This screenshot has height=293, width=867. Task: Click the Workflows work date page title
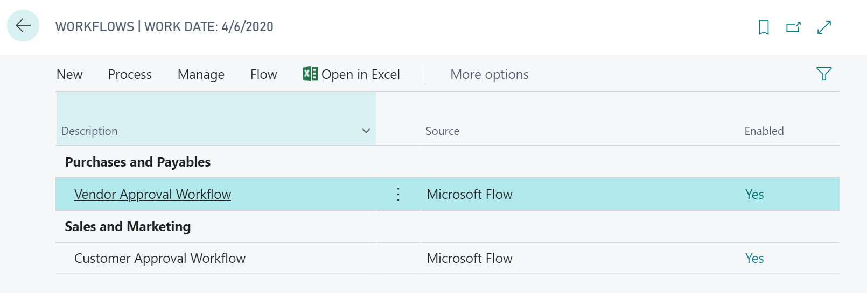click(164, 27)
